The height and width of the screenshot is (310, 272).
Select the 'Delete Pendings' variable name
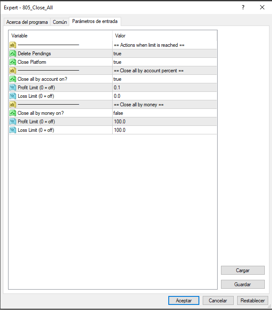click(x=34, y=54)
